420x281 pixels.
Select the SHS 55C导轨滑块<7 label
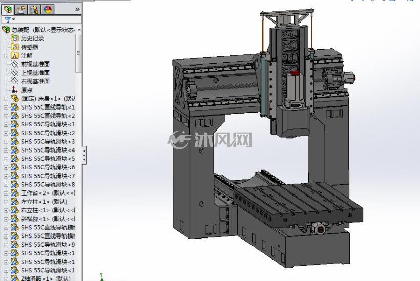pyautogui.click(x=48, y=176)
